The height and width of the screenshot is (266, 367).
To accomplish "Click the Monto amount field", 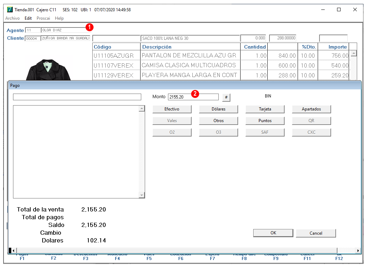I will [193, 97].
